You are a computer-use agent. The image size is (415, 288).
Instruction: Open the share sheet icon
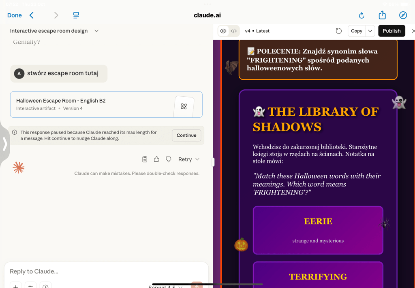(382, 15)
